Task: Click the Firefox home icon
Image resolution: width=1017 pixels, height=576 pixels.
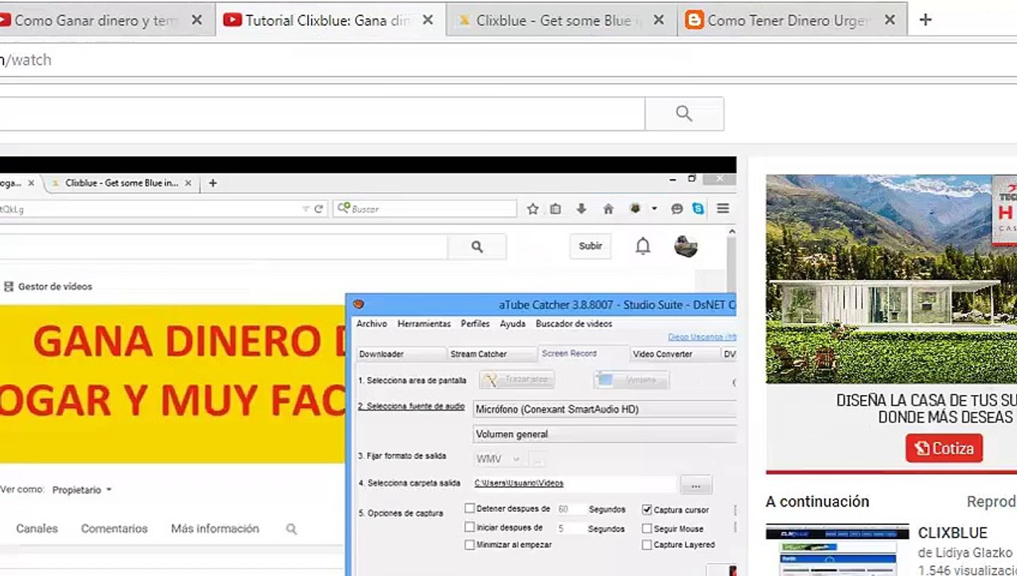Action: click(608, 209)
